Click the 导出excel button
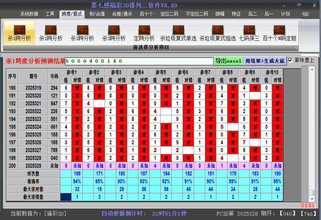Viewport: 321px width, 220px height. pos(229,60)
